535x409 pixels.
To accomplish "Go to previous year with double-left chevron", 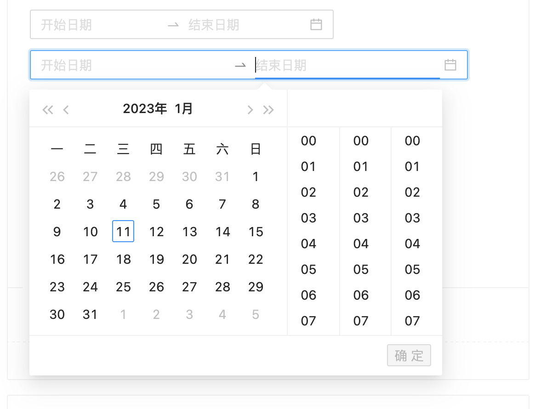I will [48, 109].
